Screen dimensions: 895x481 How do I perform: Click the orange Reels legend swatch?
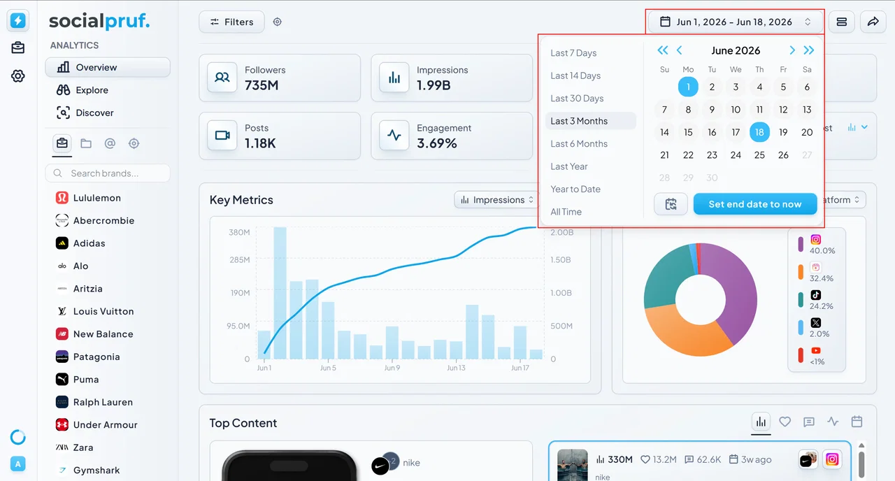(x=801, y=272)
